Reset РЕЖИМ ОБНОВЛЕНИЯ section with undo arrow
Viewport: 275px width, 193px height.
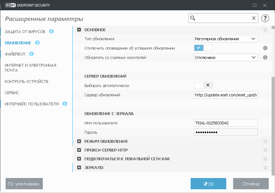click(x=265, y=142)
